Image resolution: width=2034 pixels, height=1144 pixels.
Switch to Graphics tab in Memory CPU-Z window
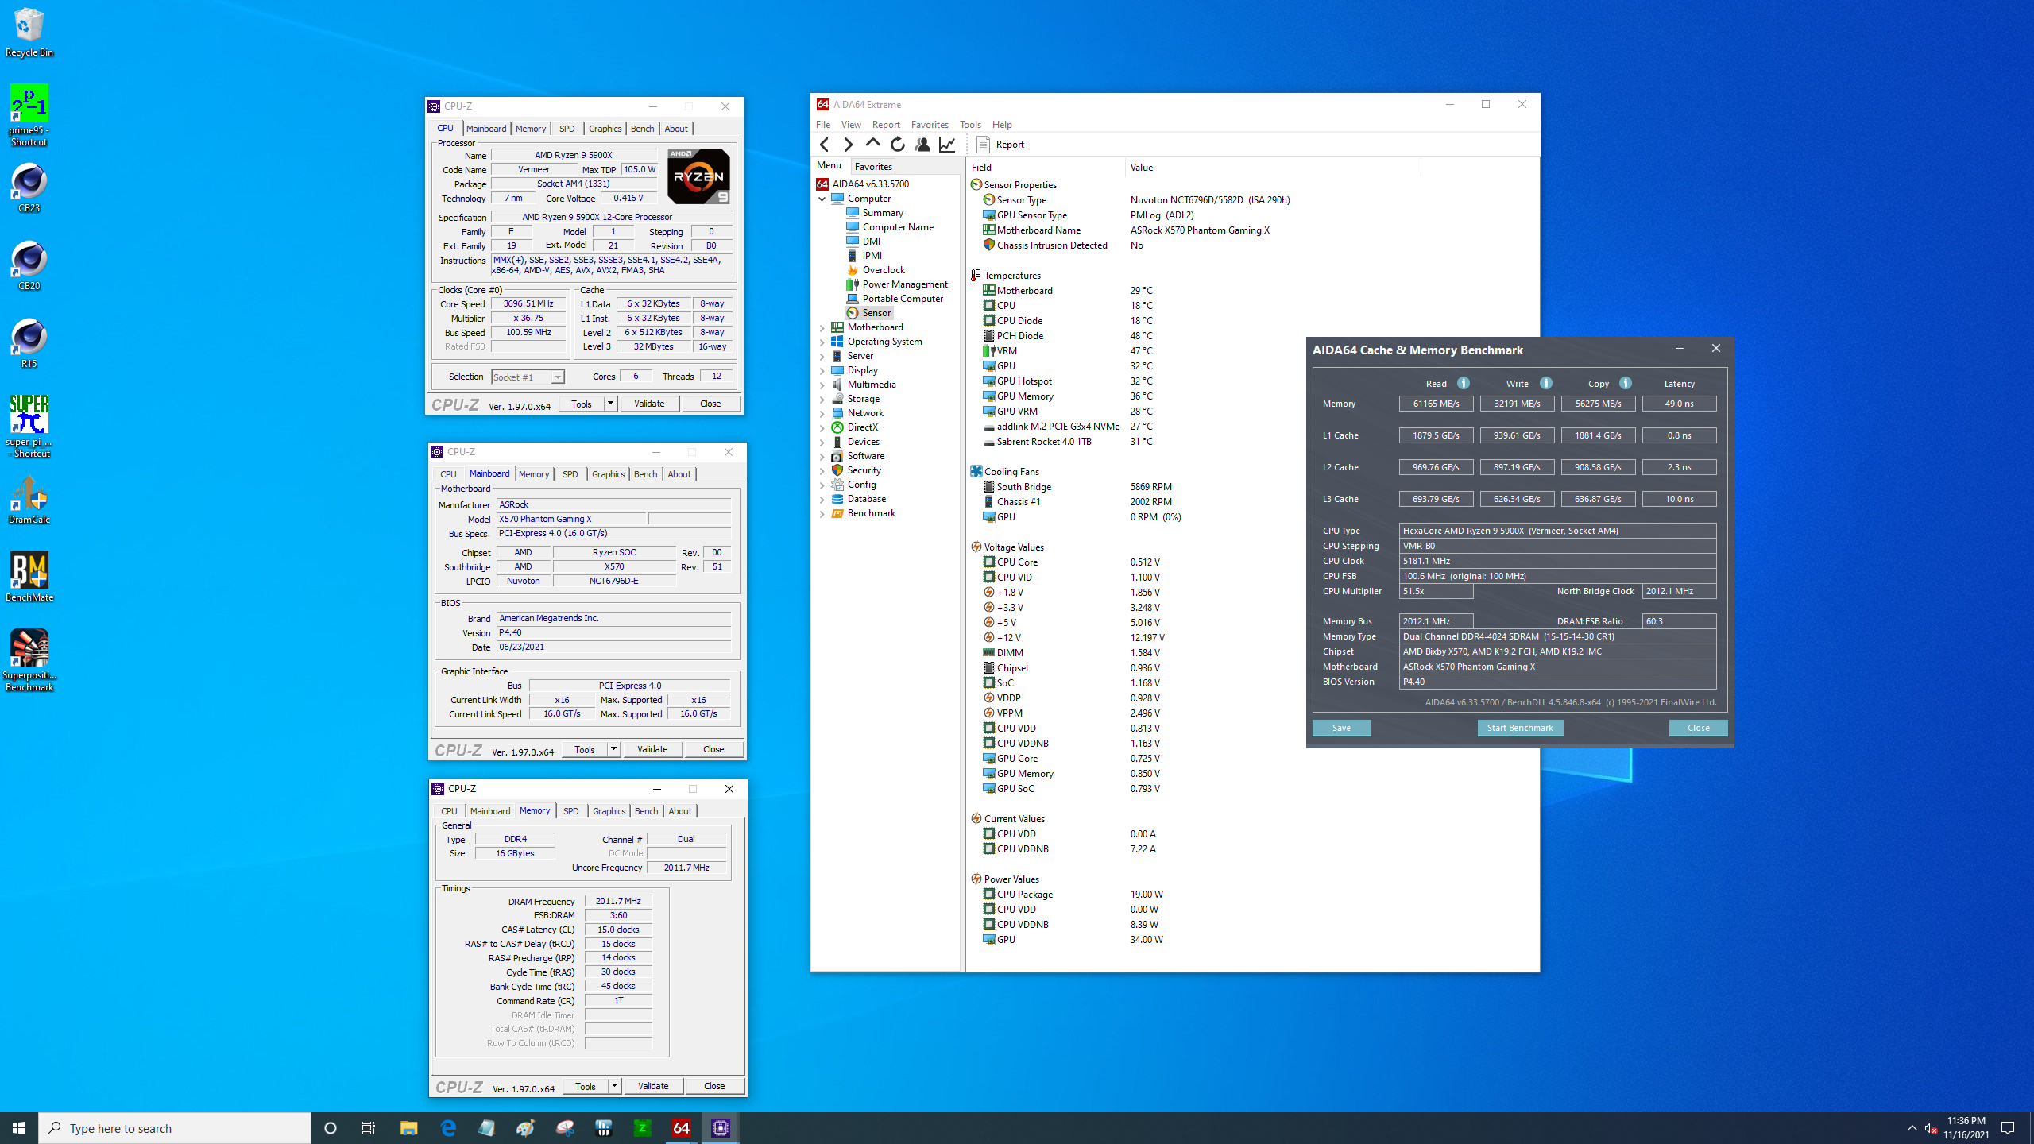click(609, 811)
